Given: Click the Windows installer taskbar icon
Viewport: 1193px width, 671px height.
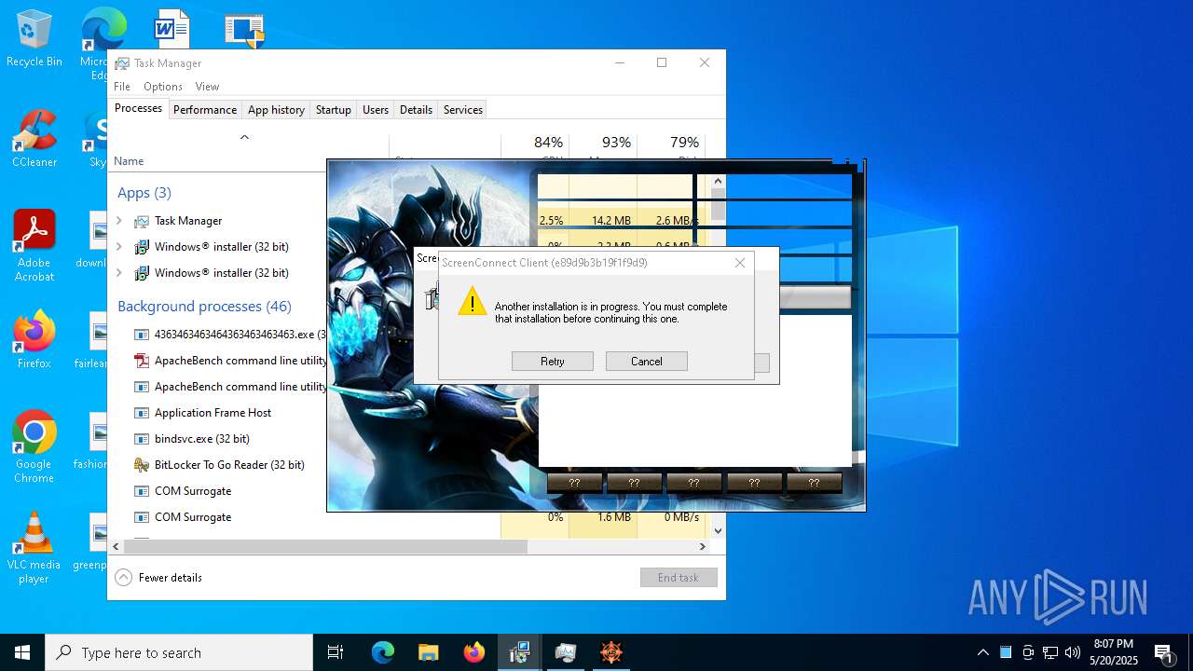Looking at the screenshot, I should pos(519,652).
